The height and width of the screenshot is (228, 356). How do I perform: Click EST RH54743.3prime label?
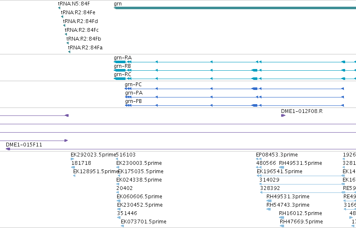288,205
